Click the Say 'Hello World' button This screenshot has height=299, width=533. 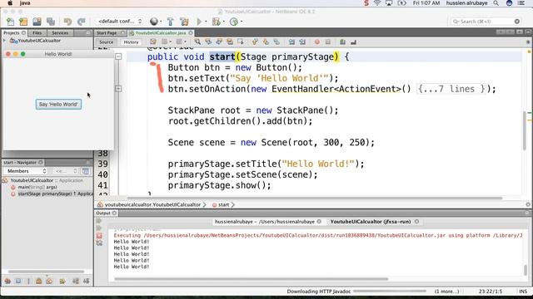coord(58,105)
